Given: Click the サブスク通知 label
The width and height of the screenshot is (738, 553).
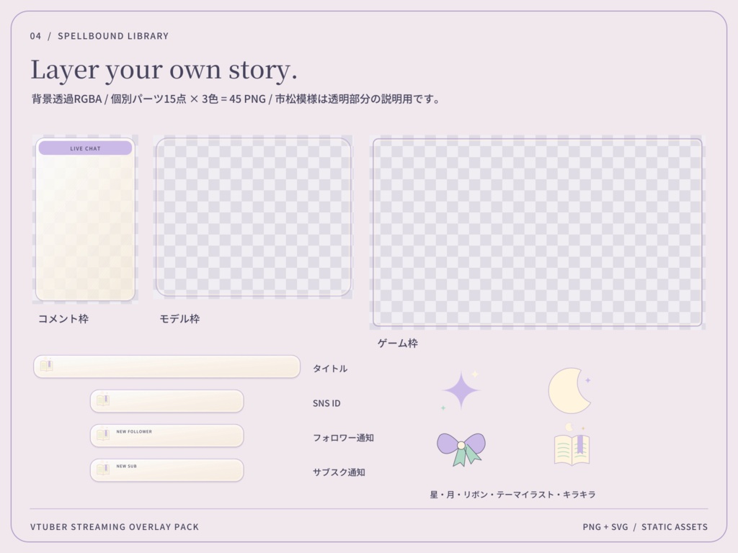Looking at the screenshot, I should point(339,472).
